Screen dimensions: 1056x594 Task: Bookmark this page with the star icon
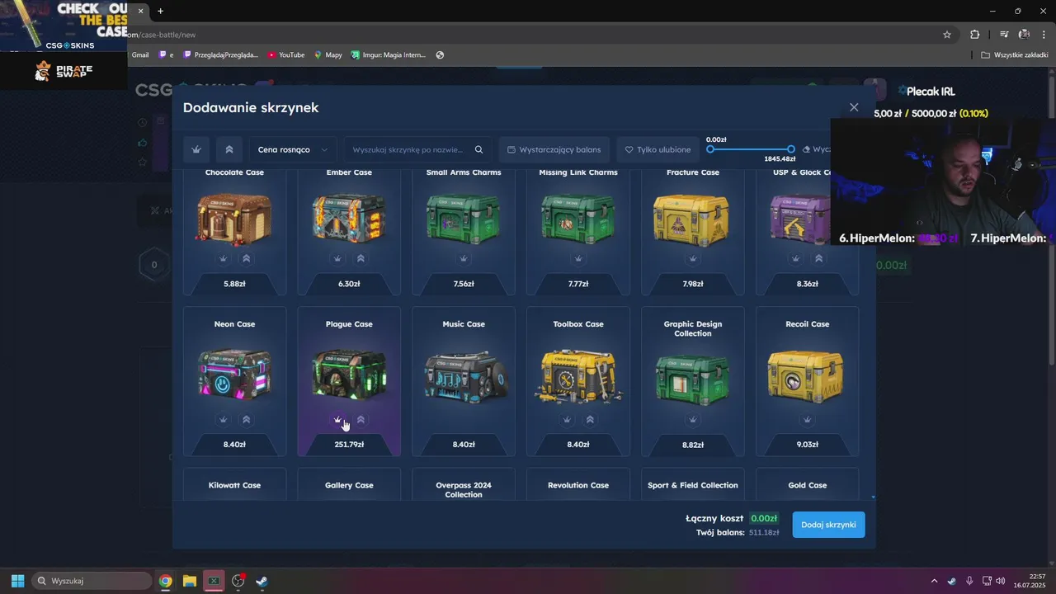(947, 35)
